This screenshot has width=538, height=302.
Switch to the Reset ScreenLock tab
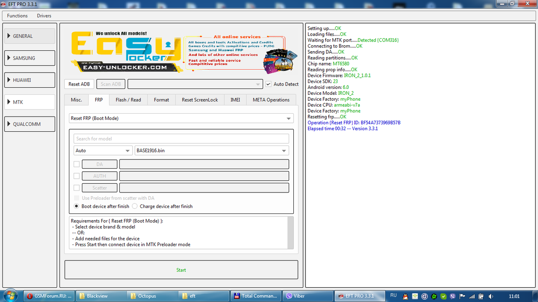pyautogui.click(x=200, y=100)
